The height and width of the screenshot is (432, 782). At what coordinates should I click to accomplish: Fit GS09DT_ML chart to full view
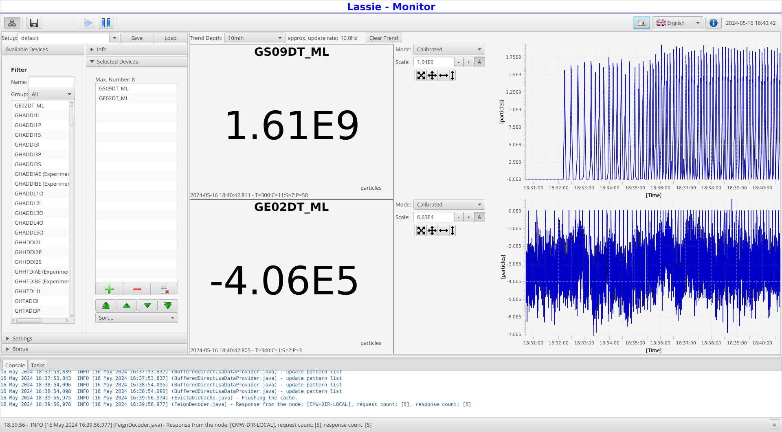pos(421,75)
